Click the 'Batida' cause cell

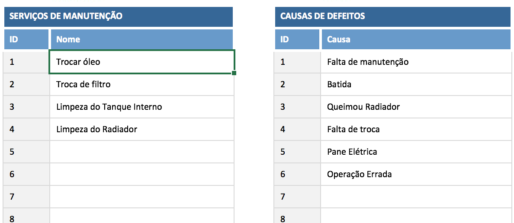[415, 84]
